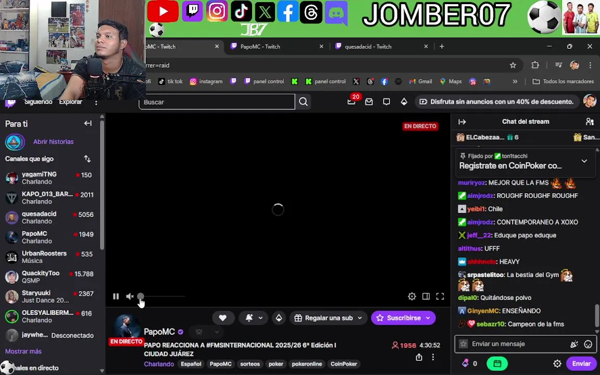Follow PapoMC with the heart button

(223, 318)
